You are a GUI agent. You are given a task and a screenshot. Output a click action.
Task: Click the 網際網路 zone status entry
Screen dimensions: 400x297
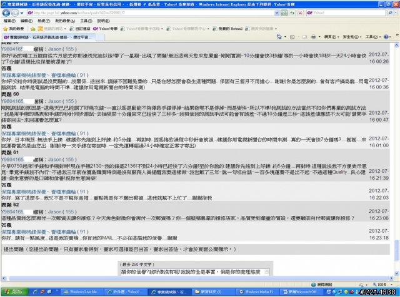(322, 285)
